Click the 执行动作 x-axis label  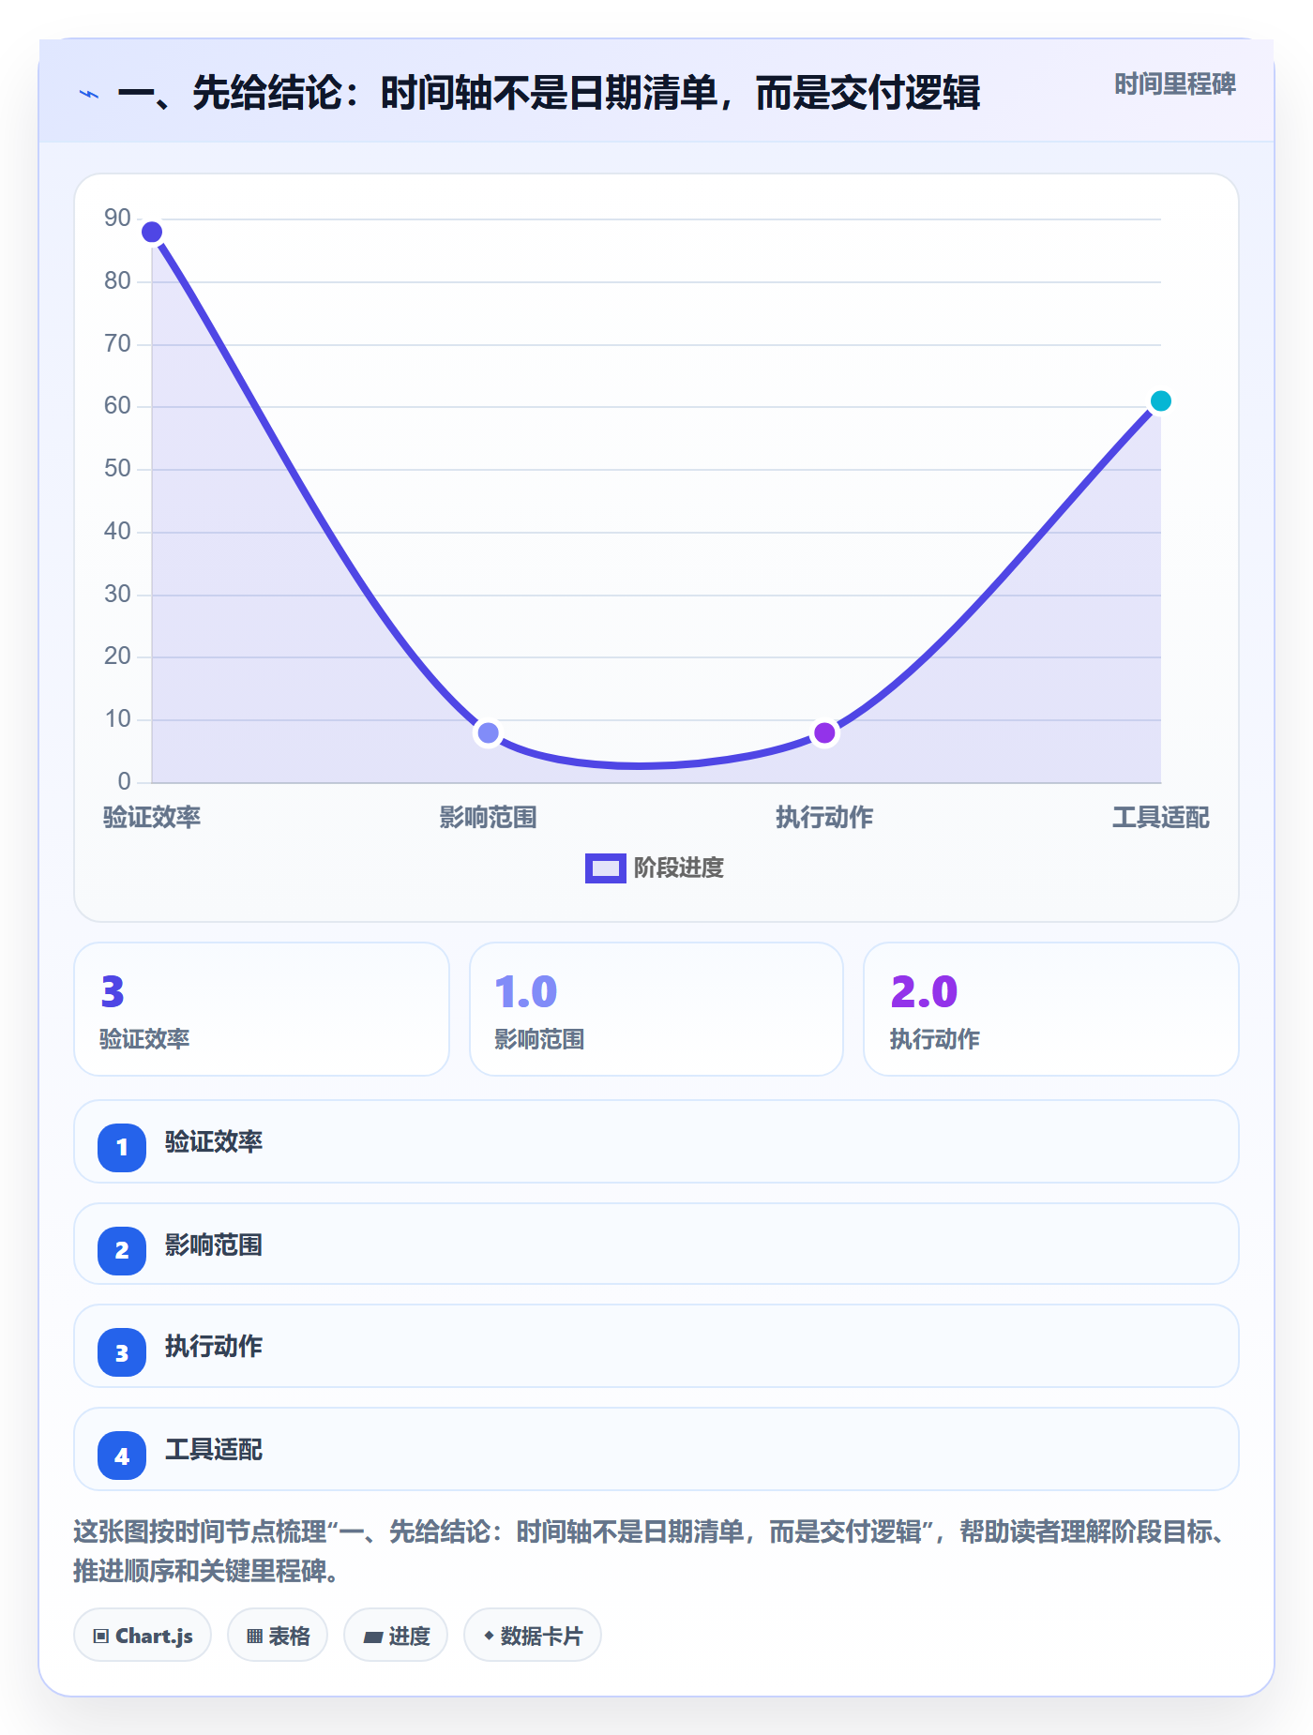[x=824, y=817]
